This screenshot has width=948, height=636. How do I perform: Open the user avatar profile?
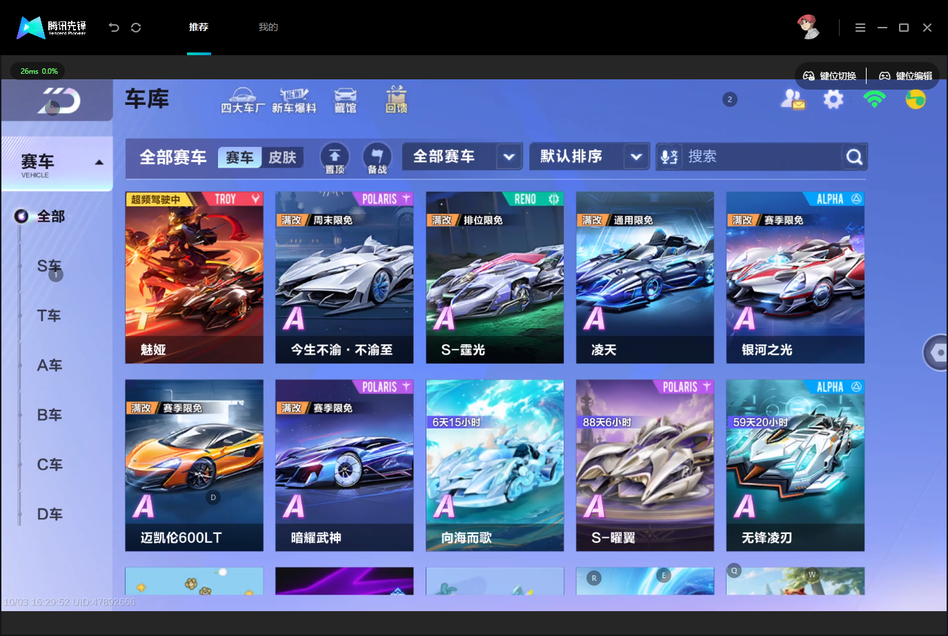pos(809,27)
